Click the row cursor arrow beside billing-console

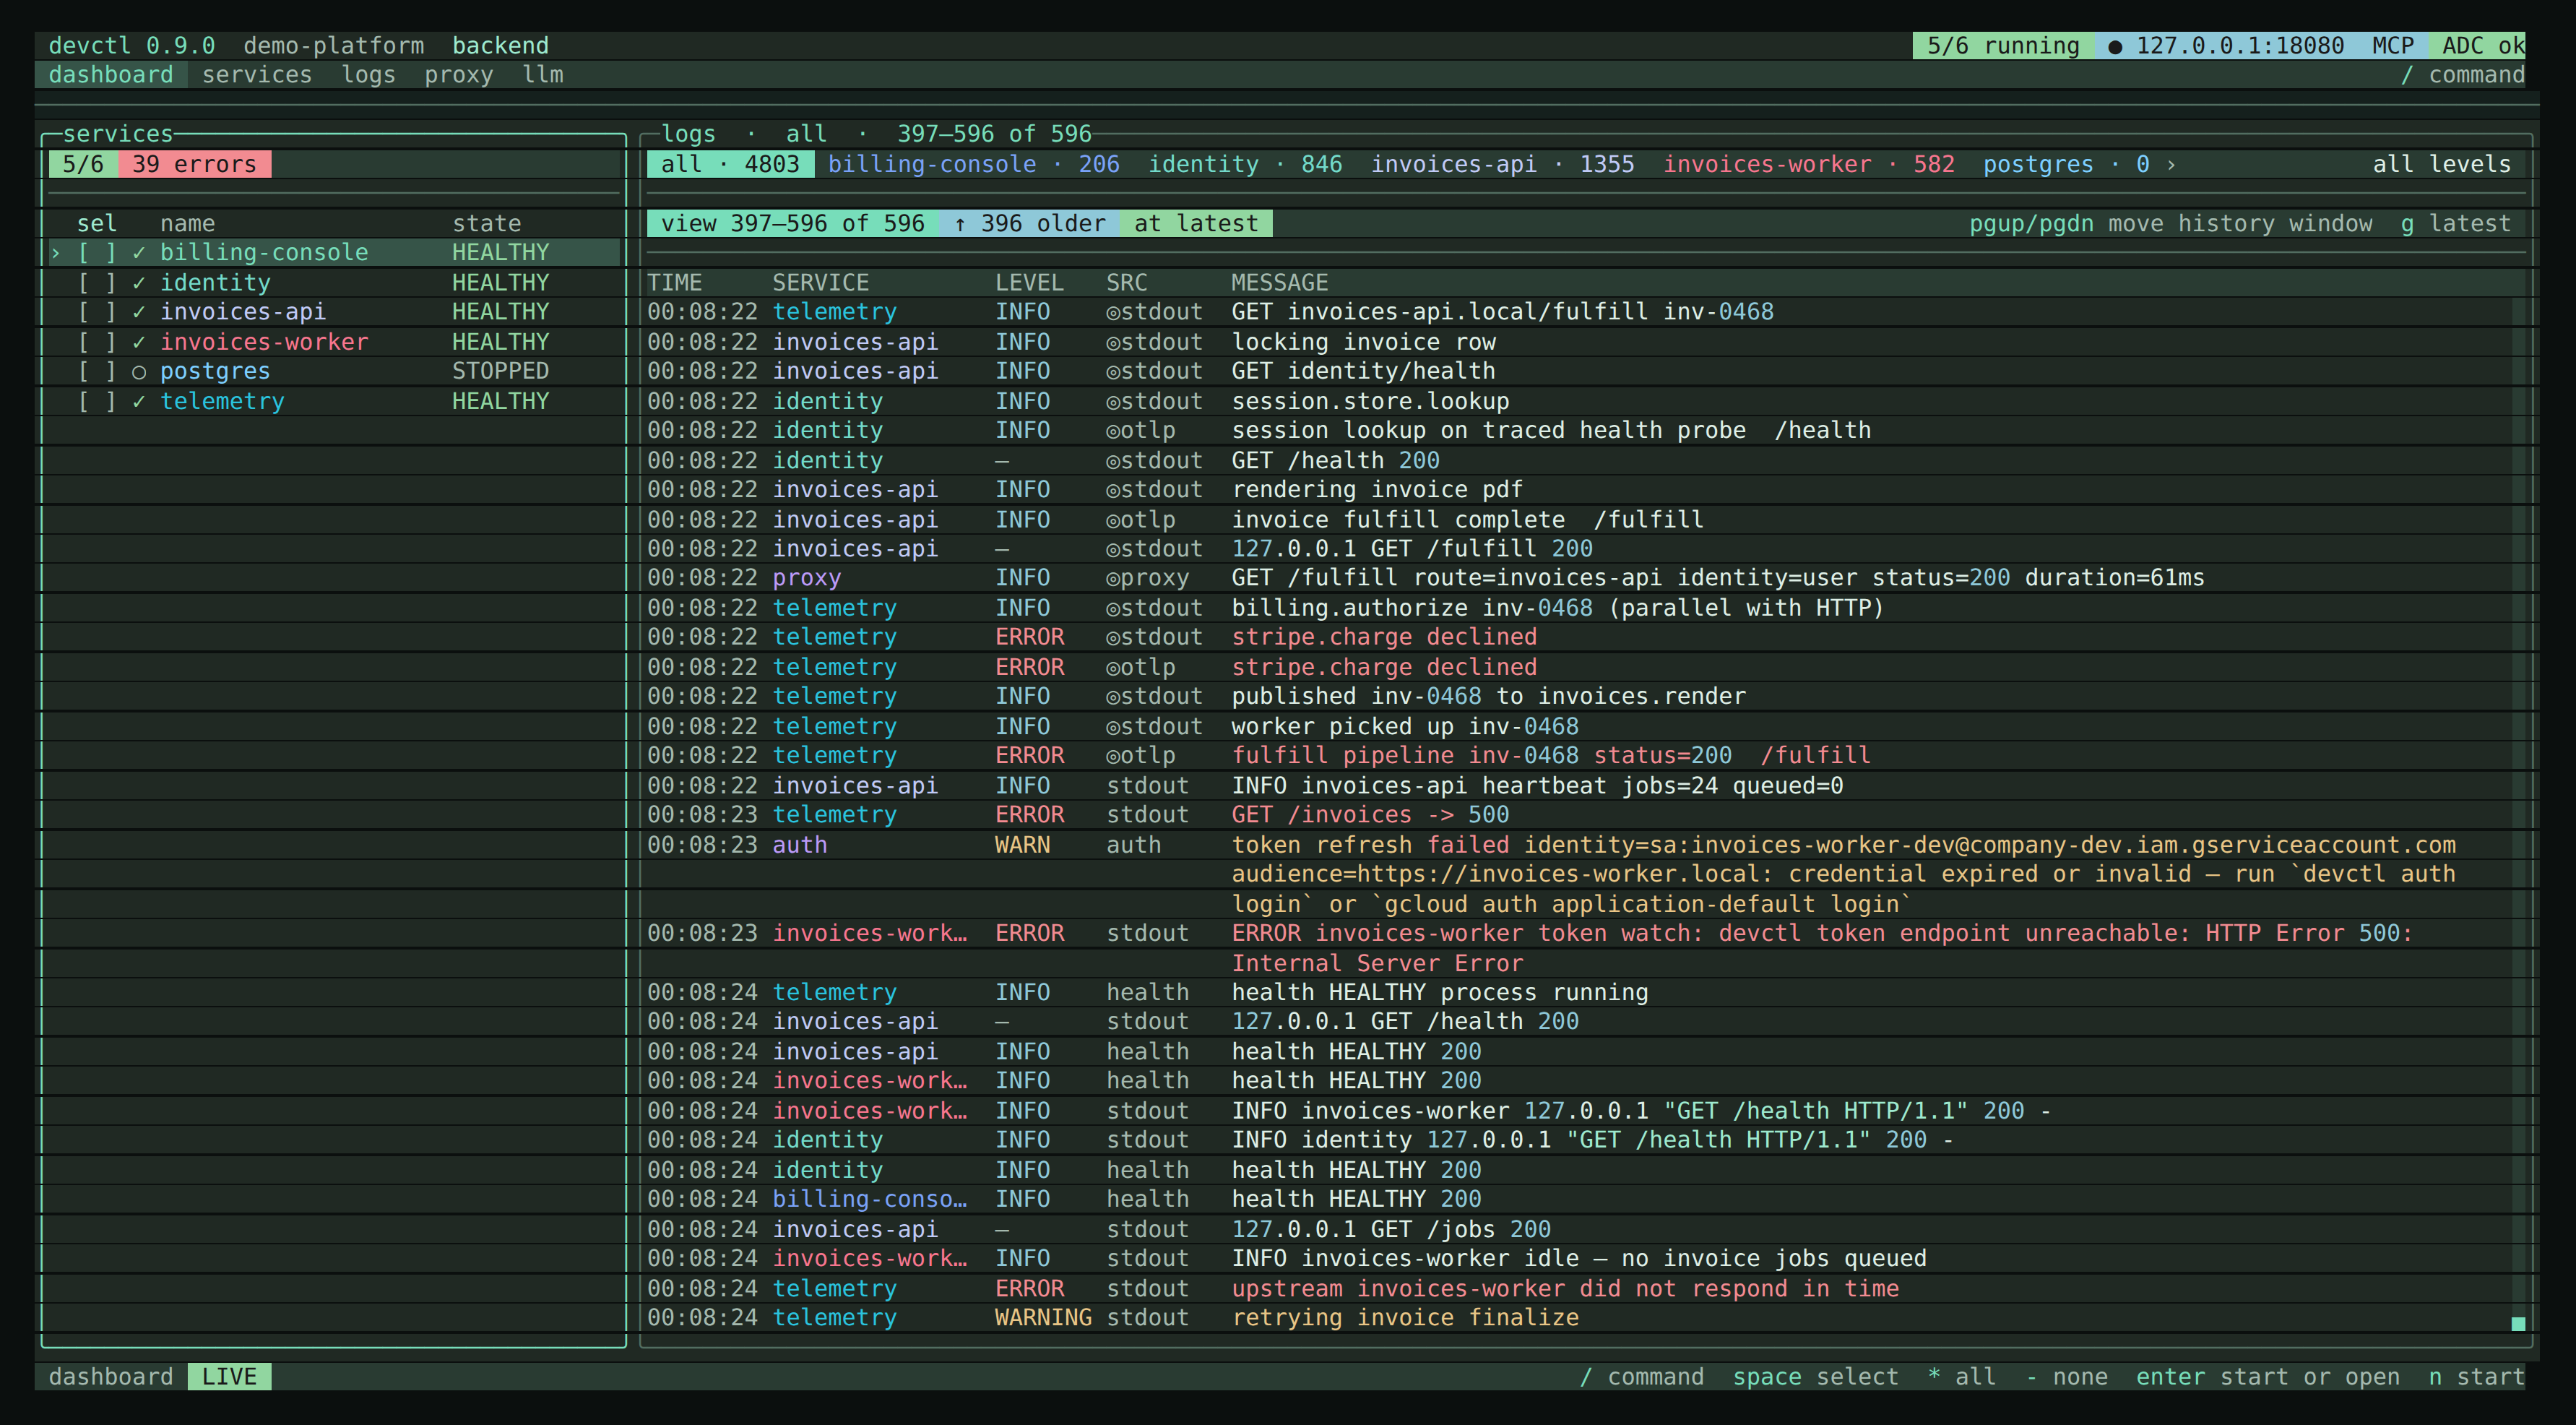click(56, 252)
